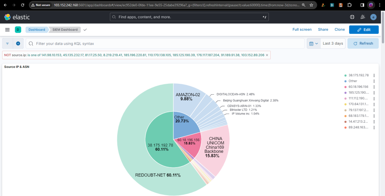Open options for legend item 38.175.192.78
385x196 pixels.
pyautogui.click(x=374, y=75)
